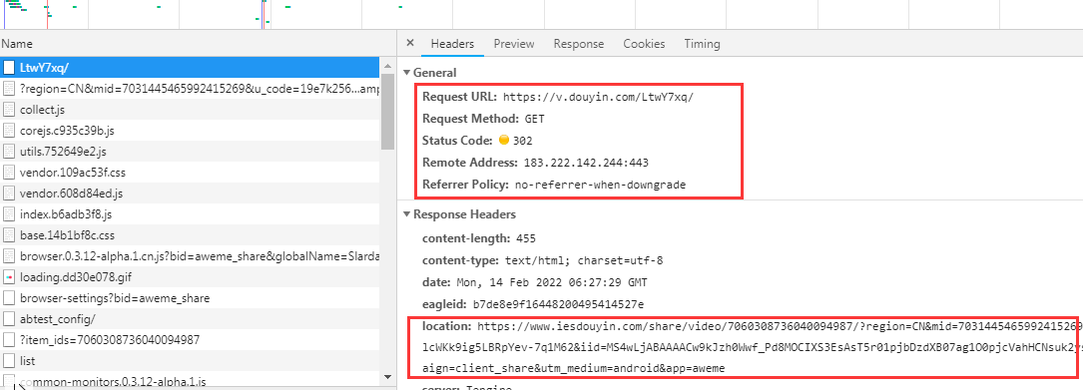Click the date header value
Screen dimensions: 1083x390
[552, 282]
